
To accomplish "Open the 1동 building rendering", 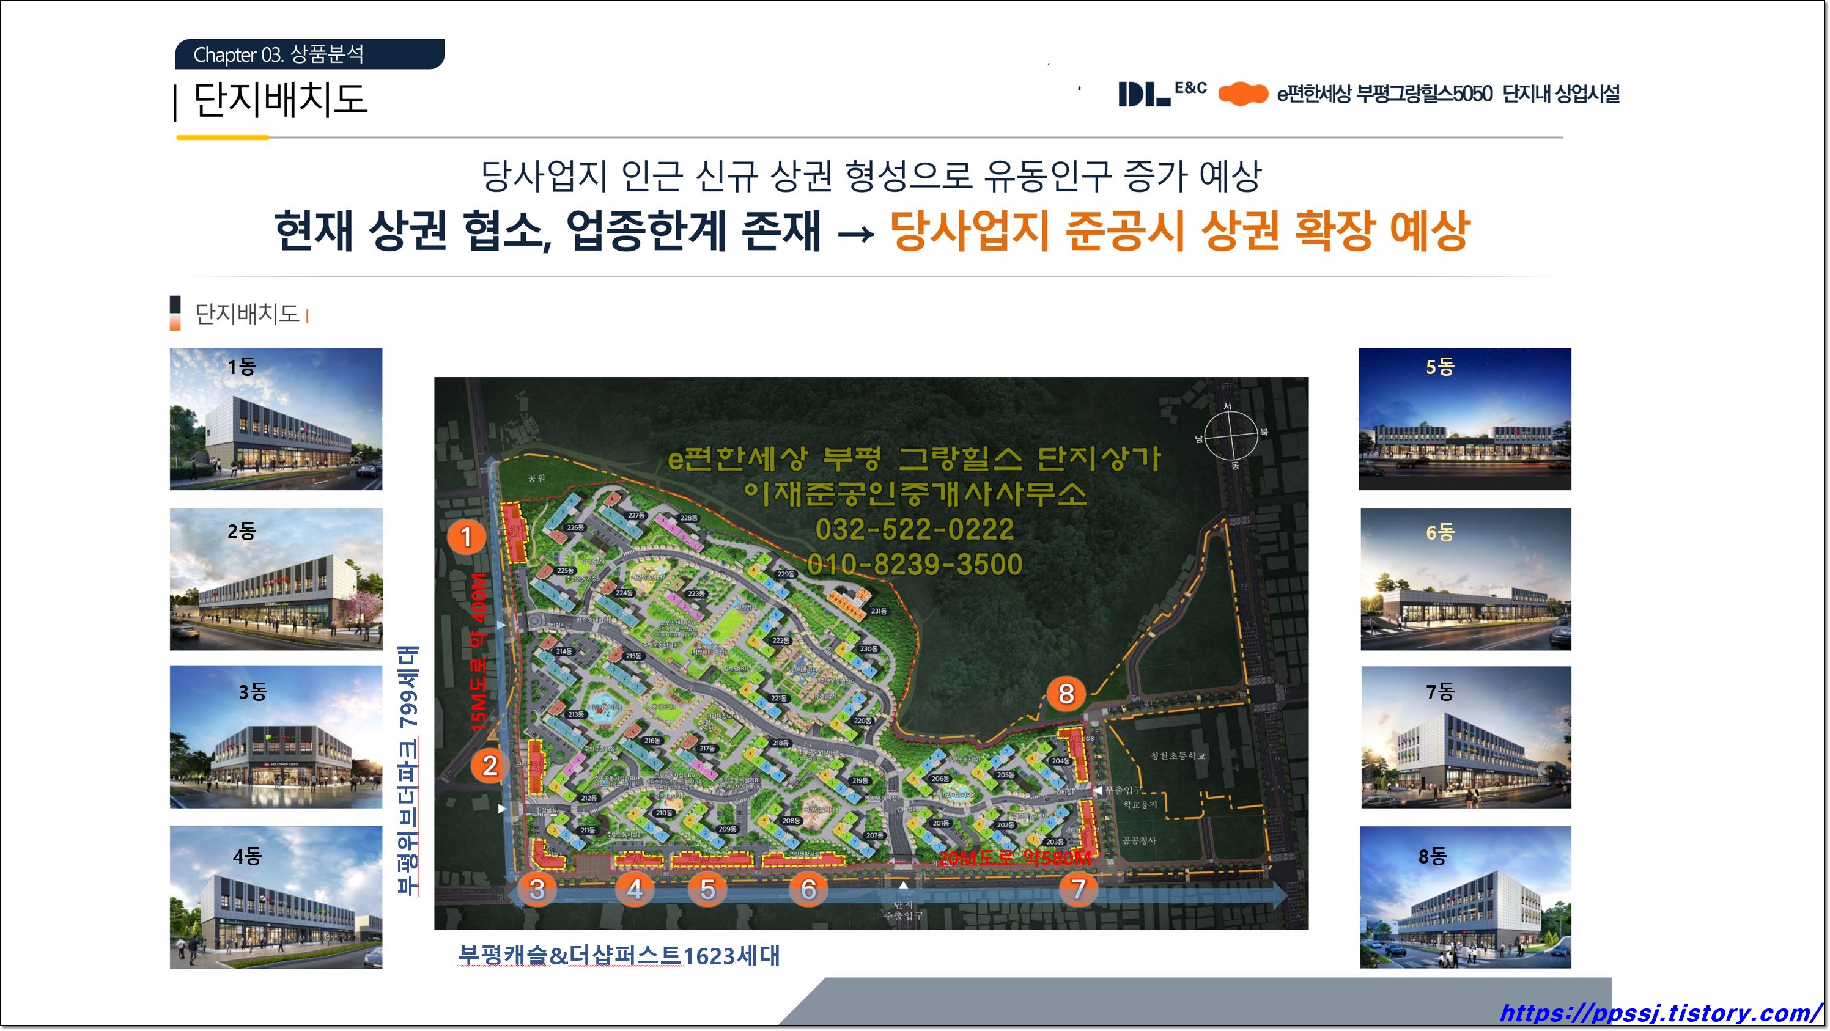I will tap(276, 419).
